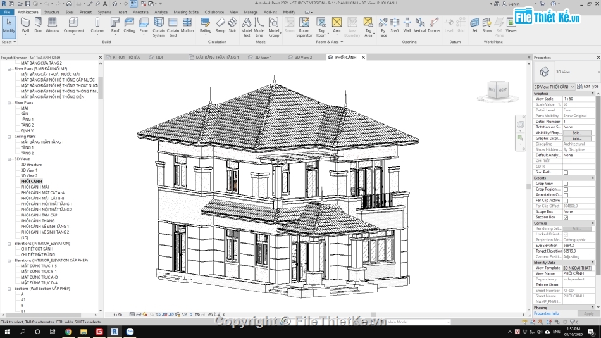This screenshot has width=601, height=338.
Task: Open the File menu
Action: pos(7,12)
